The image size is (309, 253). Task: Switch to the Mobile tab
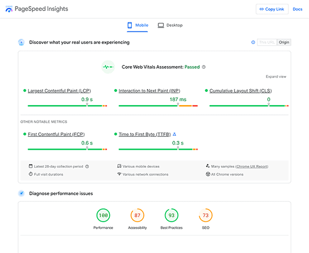click(x=137, y=25)
